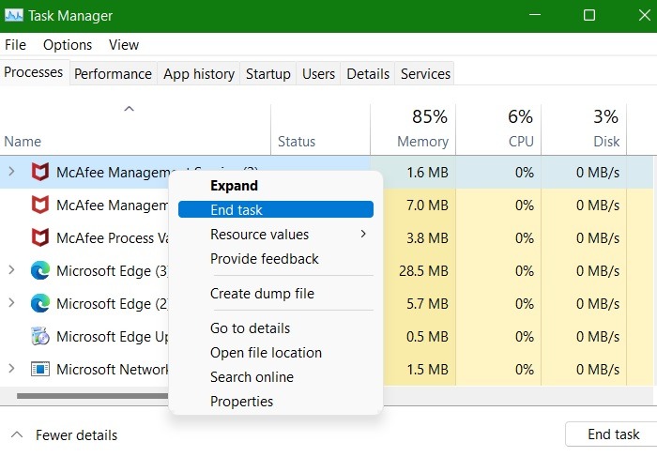The width and height of the screenshot is (657, 457).
Task: Click the Microsoft Edge (3) icon
Action: coord(40,270)
